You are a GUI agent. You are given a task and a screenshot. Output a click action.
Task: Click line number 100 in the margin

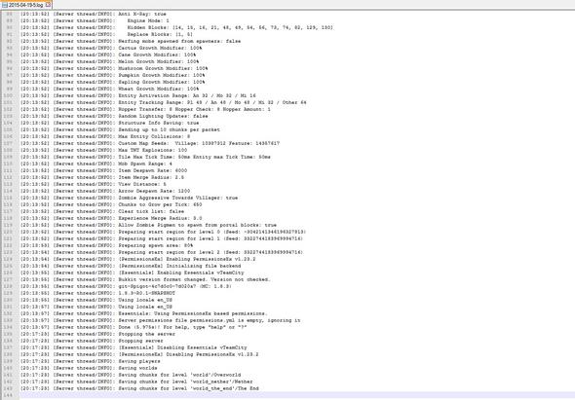(8, 95)
